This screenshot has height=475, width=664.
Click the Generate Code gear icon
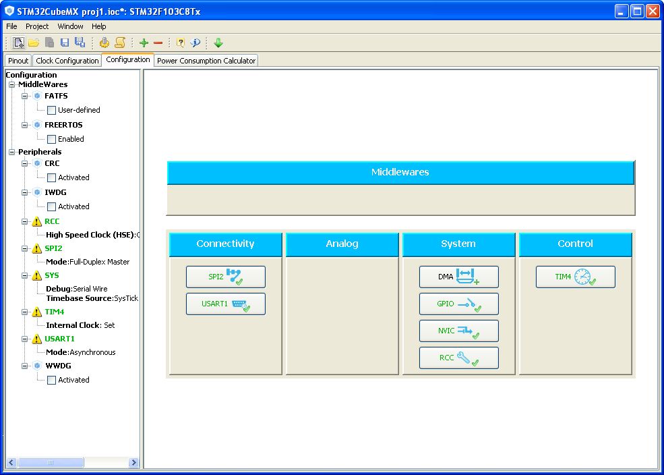pyautogui.click(x=104, y=43)
